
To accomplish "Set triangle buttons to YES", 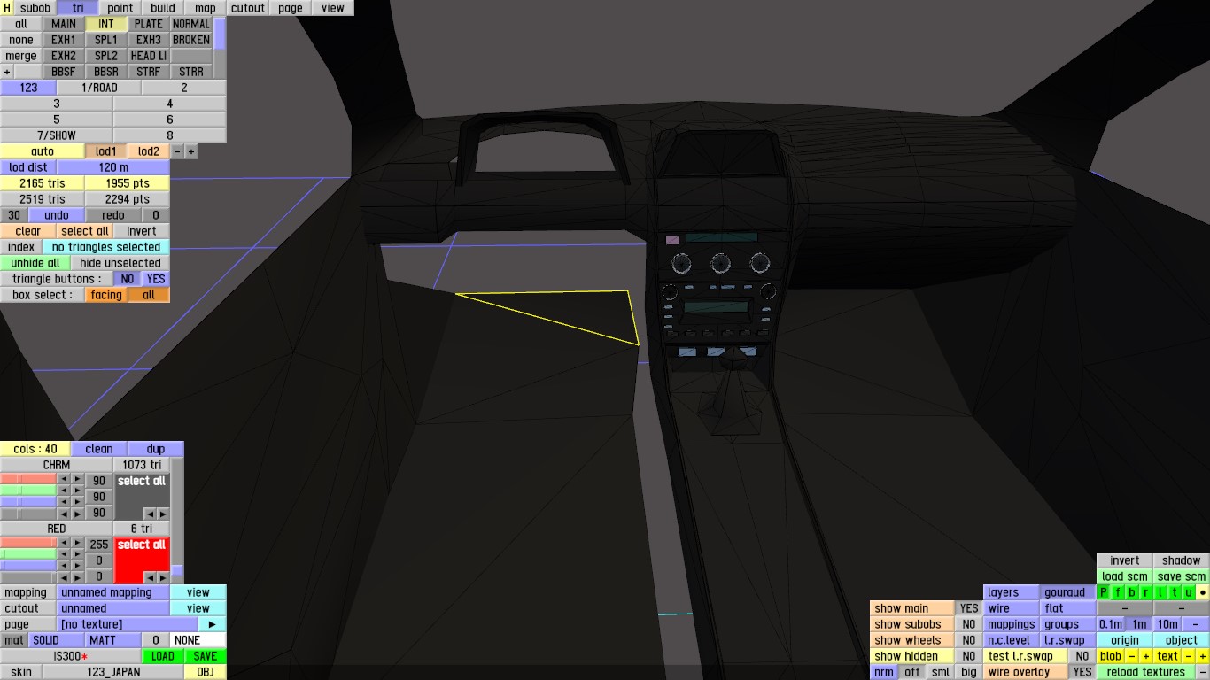I will coord(156,279).
